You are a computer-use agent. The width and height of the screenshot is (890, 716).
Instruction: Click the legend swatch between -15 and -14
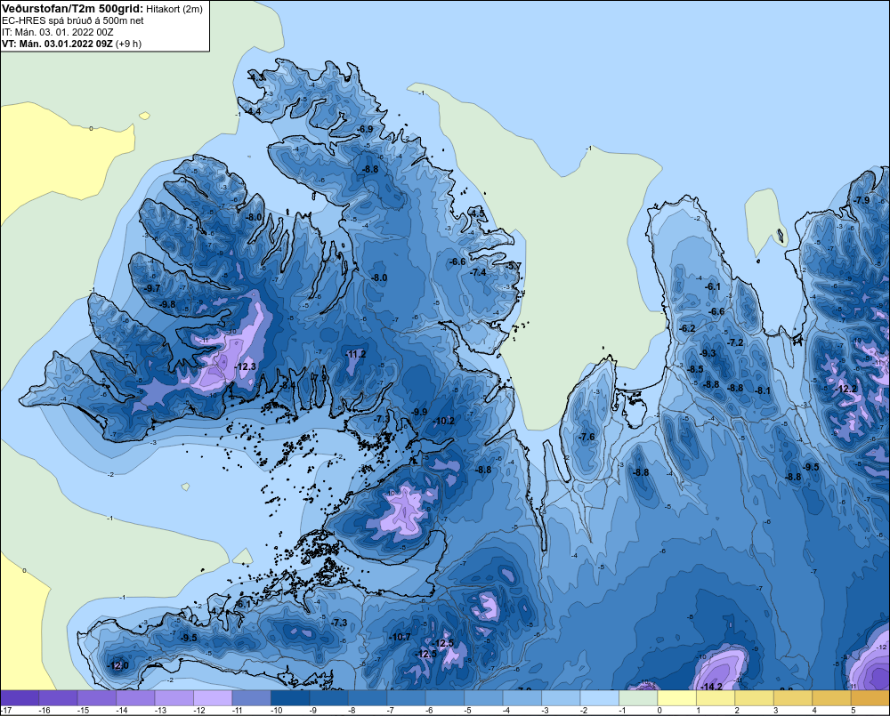point(97,698)
